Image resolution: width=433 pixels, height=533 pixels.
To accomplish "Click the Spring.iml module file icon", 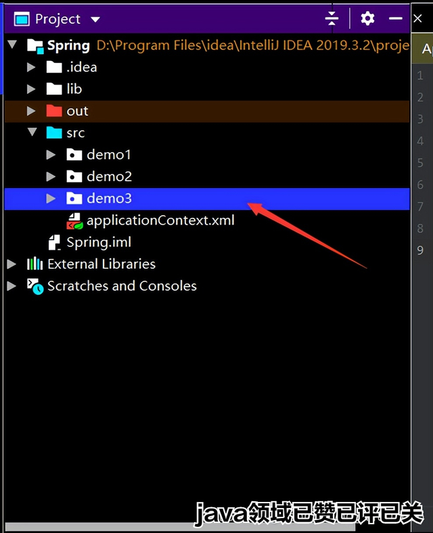I will [54, 243].
